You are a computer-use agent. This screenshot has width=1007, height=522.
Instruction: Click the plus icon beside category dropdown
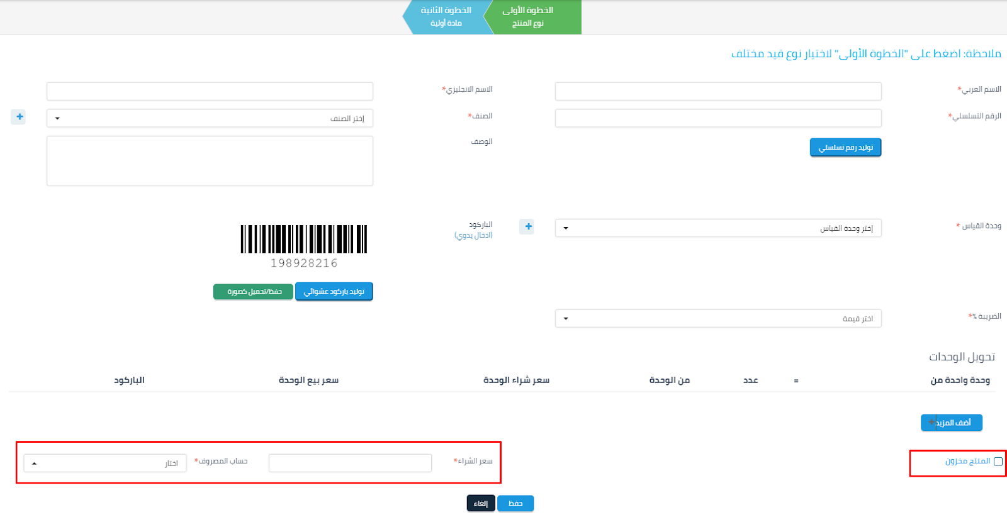click(19, 117)
